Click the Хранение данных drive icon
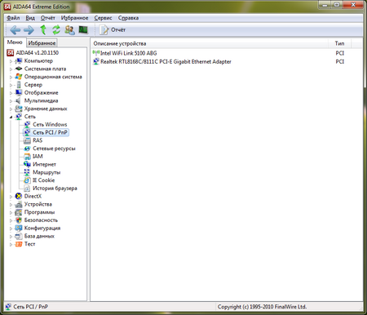This screenshot has height=315, width=367. coord(19,109)
